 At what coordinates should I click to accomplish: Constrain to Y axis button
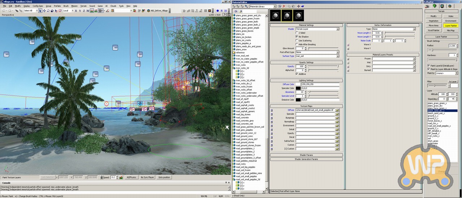coord(80,11)
